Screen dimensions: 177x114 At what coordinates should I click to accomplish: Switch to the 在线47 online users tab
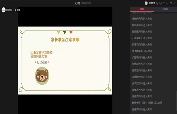tap(165, 9)
